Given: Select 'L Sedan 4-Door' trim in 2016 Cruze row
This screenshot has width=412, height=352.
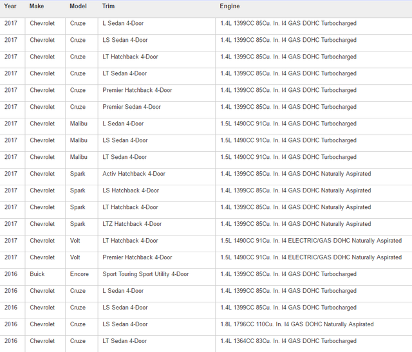Looking at the screenshot, I should [123, 291].
